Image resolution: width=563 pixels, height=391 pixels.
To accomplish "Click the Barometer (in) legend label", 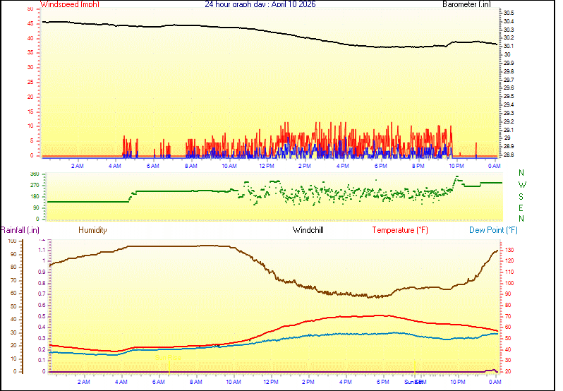I will (x=466, y=4).
